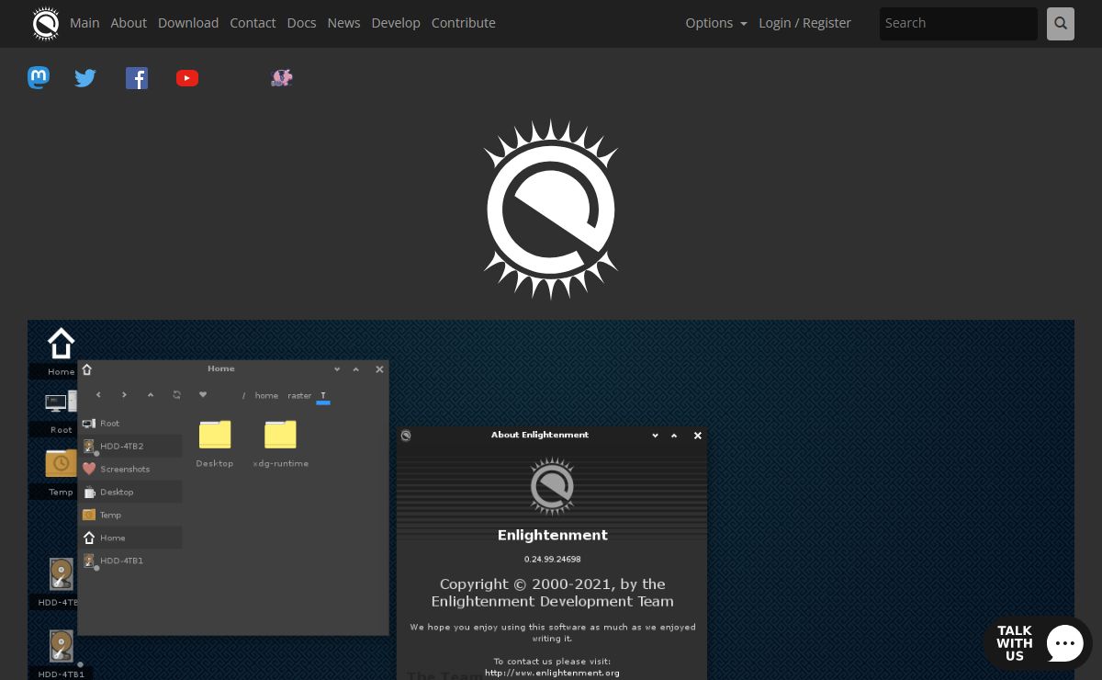
Task: Click the Twitter bird icon
Action: (x=85, y=78)
